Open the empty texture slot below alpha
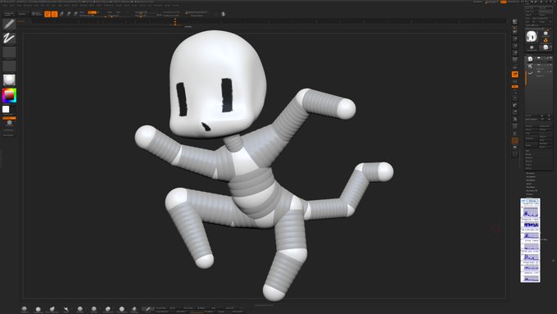 [9, 66]
